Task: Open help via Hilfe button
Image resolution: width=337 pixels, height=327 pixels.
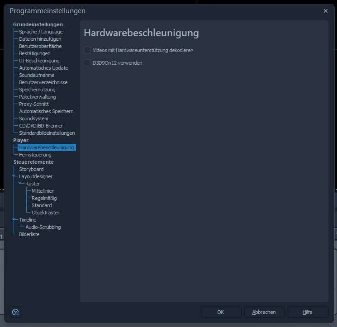Action: (307, 312)
